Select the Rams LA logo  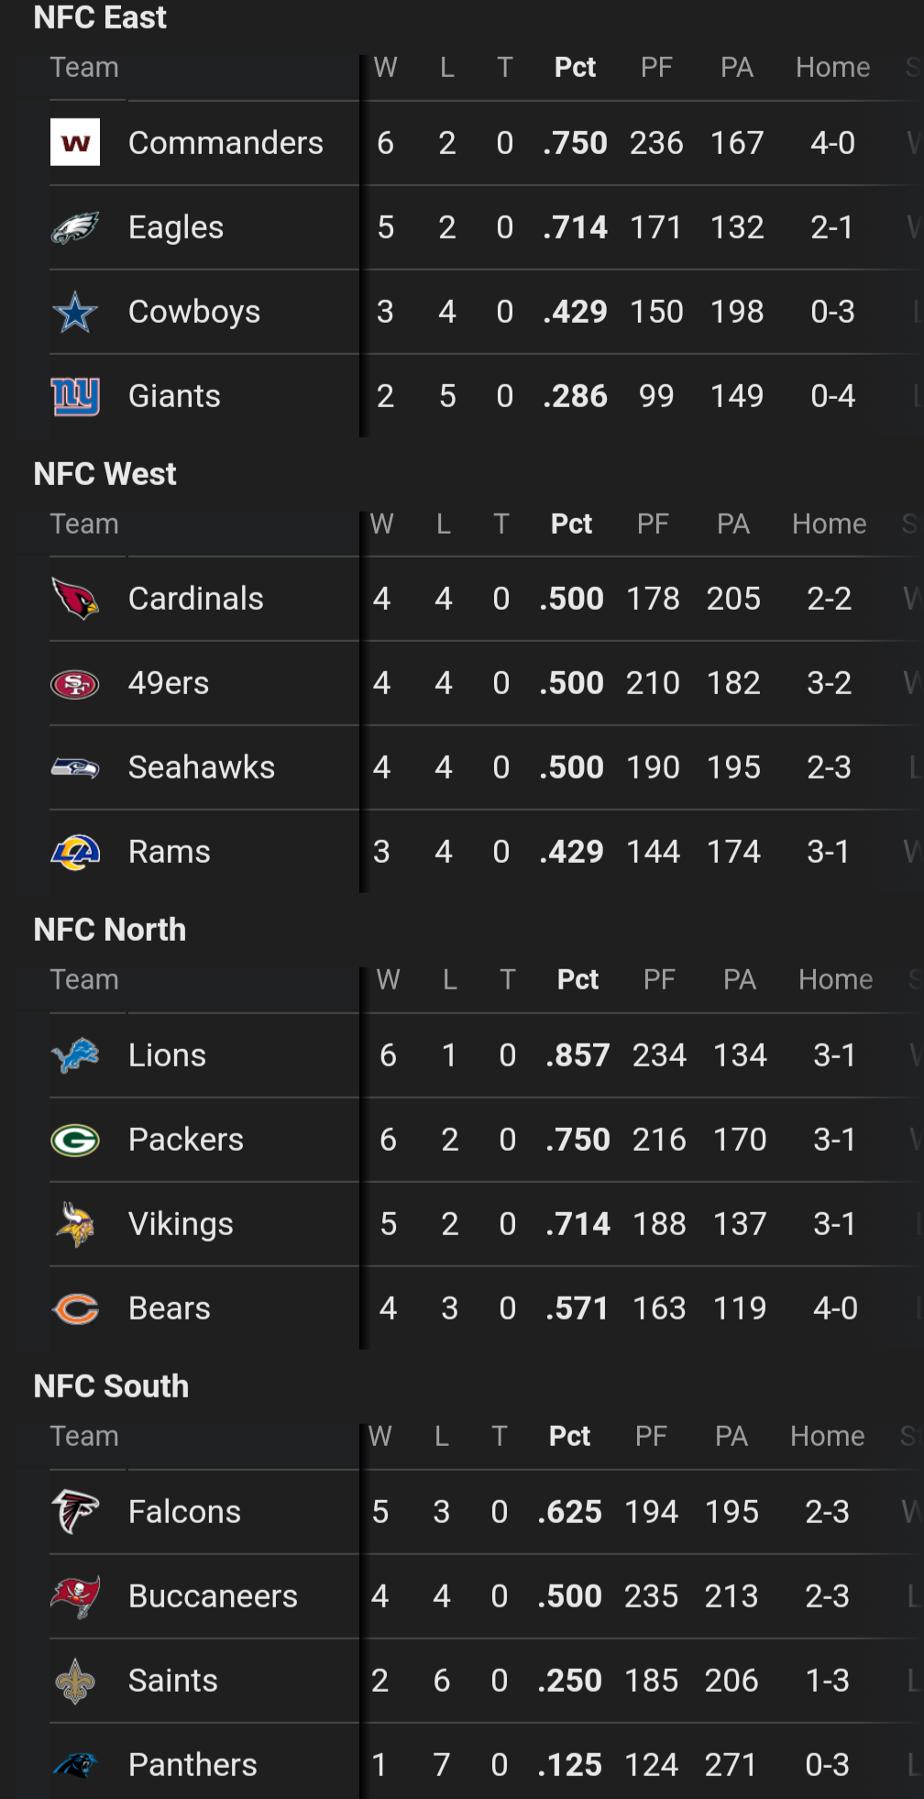click(x=75, y=852)
